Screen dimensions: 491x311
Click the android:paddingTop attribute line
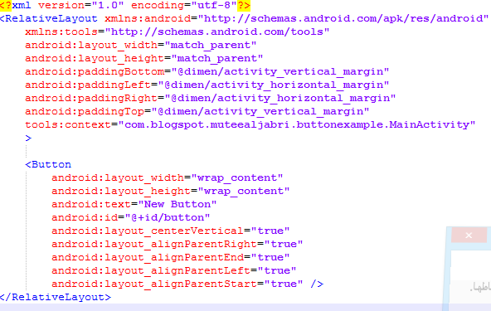pyautogui.click(x=197, y=111)
